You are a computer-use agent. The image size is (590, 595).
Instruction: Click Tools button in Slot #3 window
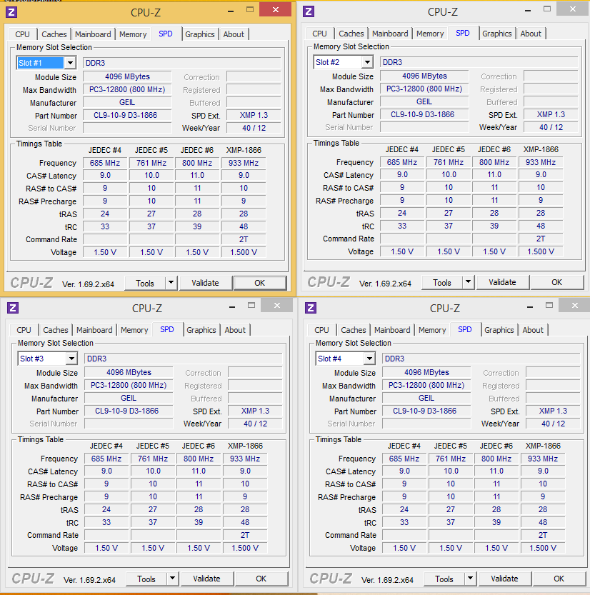(x=146, y=579)
